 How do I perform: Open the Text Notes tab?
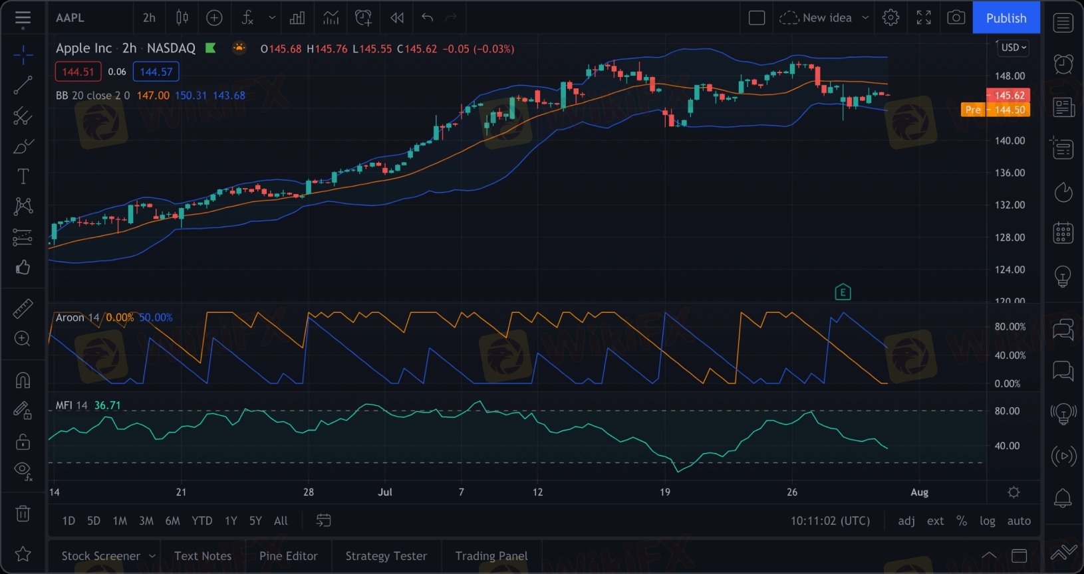coord(203,556)
